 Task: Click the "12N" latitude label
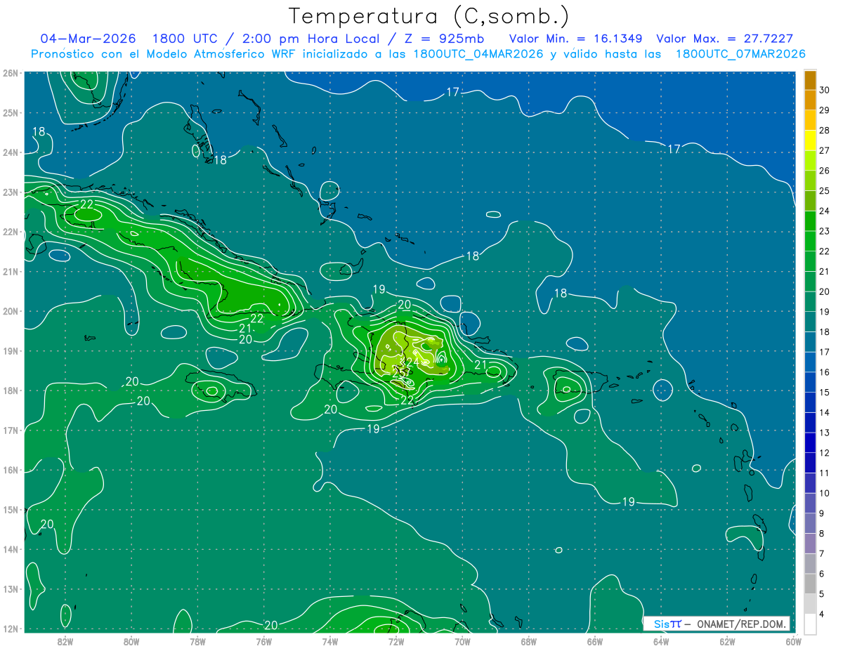pyautogui.click(x=10, y=628)
